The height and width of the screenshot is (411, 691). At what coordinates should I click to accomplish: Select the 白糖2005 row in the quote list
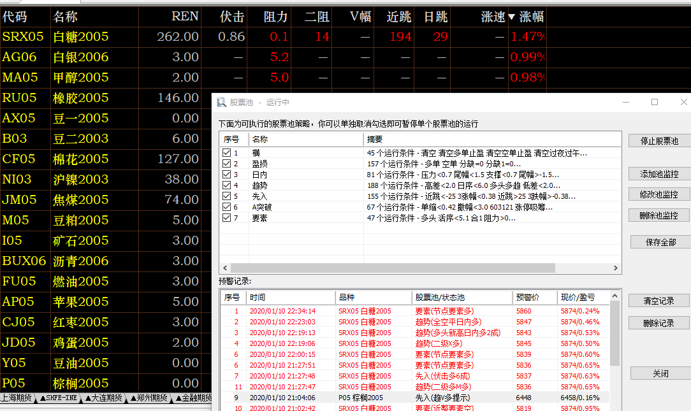pyautogui.click(x=81, y=37)
